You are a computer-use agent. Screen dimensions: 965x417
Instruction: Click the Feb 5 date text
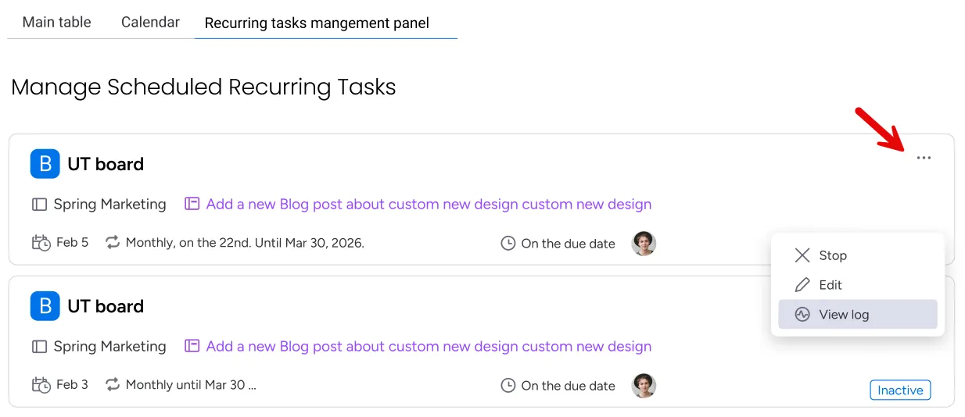click(x=72, y=243)
